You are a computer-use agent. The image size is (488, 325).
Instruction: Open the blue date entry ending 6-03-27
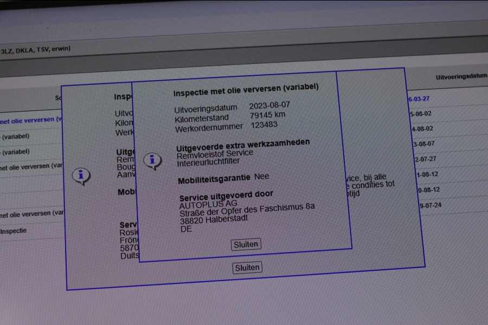click(418, 99)
